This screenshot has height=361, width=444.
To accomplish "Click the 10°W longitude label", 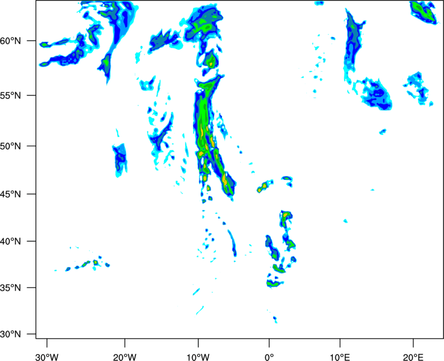I will [198, 357].
